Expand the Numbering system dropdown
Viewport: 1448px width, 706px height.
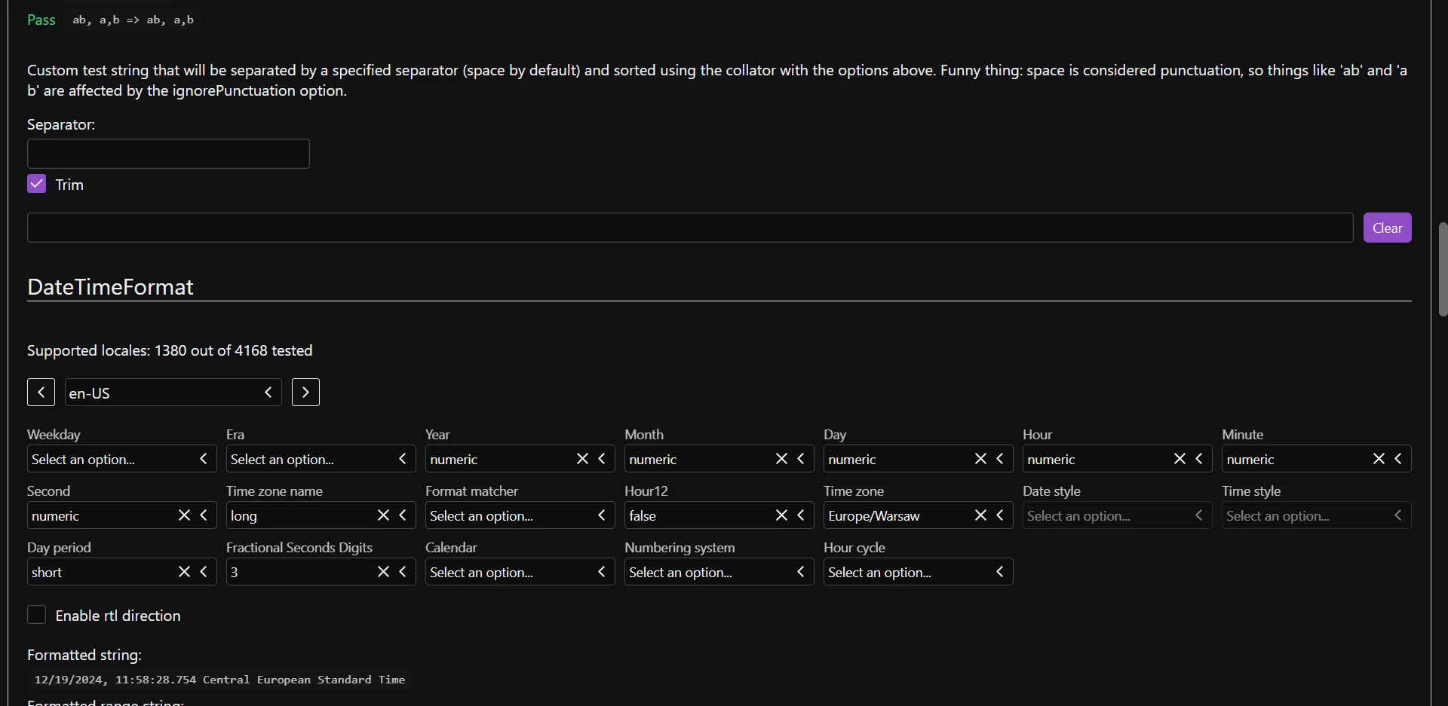(x=719, y=572)
